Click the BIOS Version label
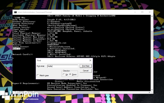The height and width of the screenshot is (103, 164). [x=21, y=19]
